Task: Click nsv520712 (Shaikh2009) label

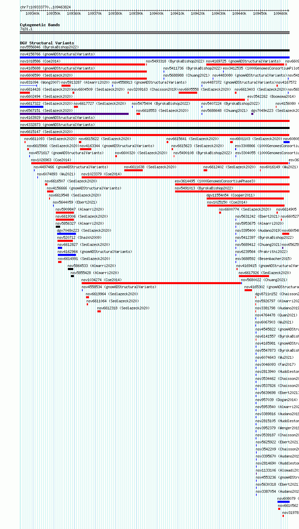Action: (79, 237)
